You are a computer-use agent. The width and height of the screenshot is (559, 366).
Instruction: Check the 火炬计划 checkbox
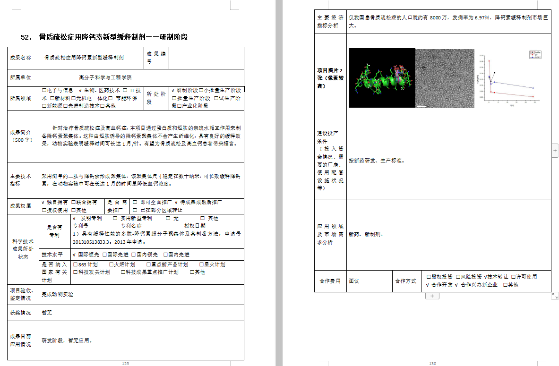(x=111, y=264)
